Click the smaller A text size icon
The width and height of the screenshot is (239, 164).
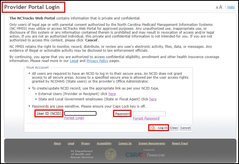coord(217,8)
